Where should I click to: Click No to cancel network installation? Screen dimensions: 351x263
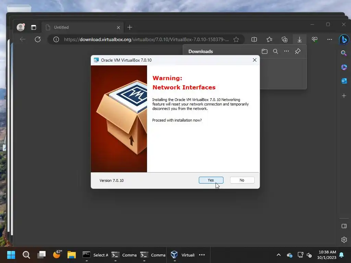(x=242, y=180)
